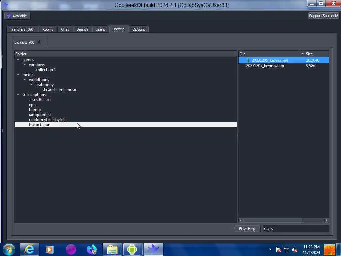
Task: Select the subscriptions folder
Action: click(34, 95)
